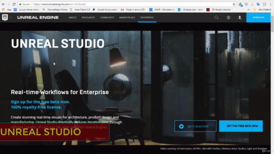Open the Area Clienti 2.0 bookmark

point(80,10)
